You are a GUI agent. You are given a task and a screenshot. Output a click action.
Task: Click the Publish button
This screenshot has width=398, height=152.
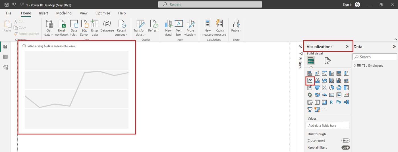(236, 26)
